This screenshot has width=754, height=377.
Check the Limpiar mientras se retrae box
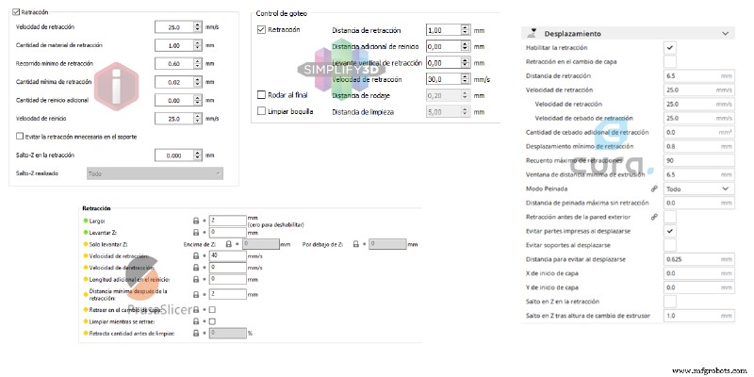[x=212, y=321]
